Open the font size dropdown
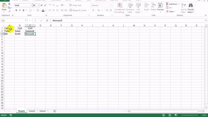This screenshot has height=117, width=208. 38,5
